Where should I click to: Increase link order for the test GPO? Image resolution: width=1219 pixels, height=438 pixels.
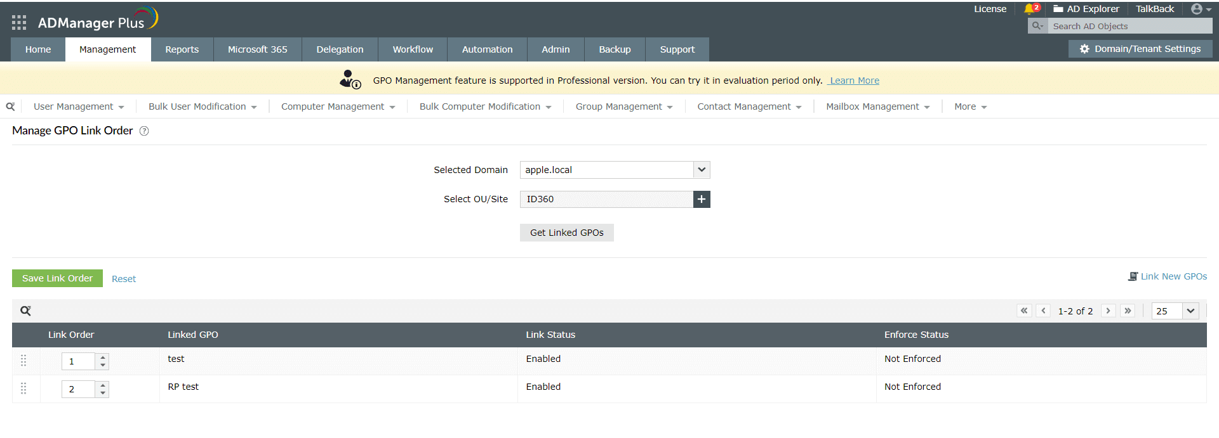[x=103, y=357]
